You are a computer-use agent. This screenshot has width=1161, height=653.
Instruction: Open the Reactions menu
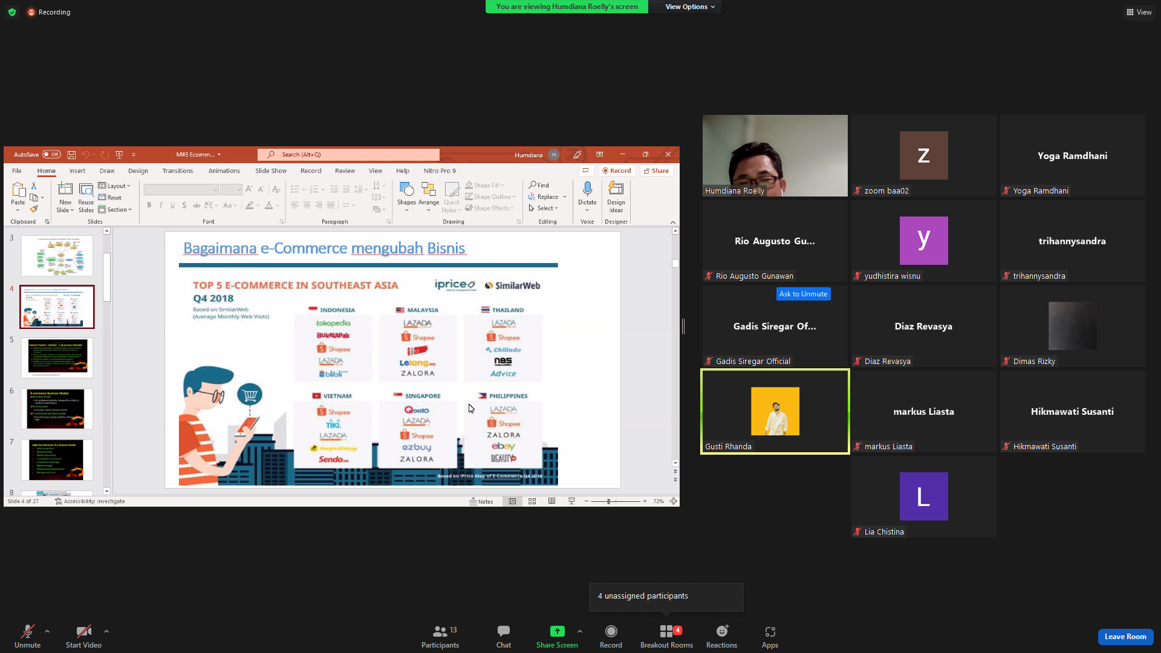pyautogui.click(x=721, y=636)
